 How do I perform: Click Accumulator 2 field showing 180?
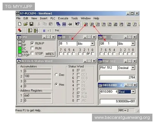[x=37, y=76]
